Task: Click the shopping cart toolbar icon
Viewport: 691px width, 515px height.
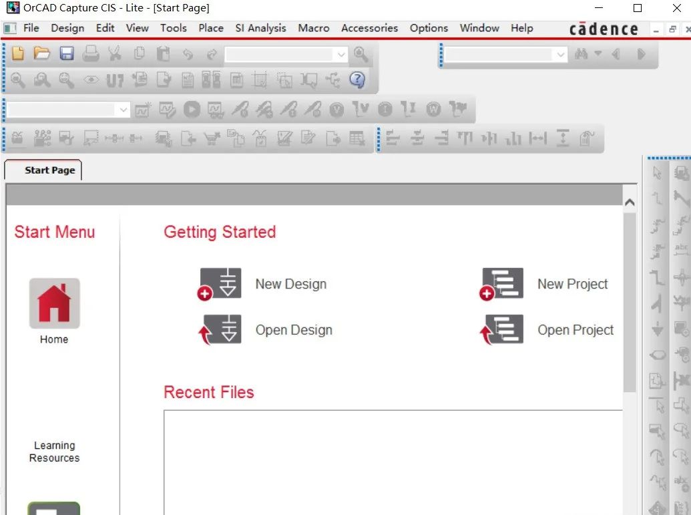Action: tap(212, 138)
